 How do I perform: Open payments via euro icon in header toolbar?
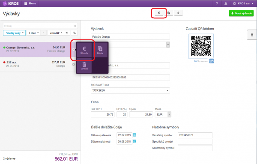[x=159, y=13]
